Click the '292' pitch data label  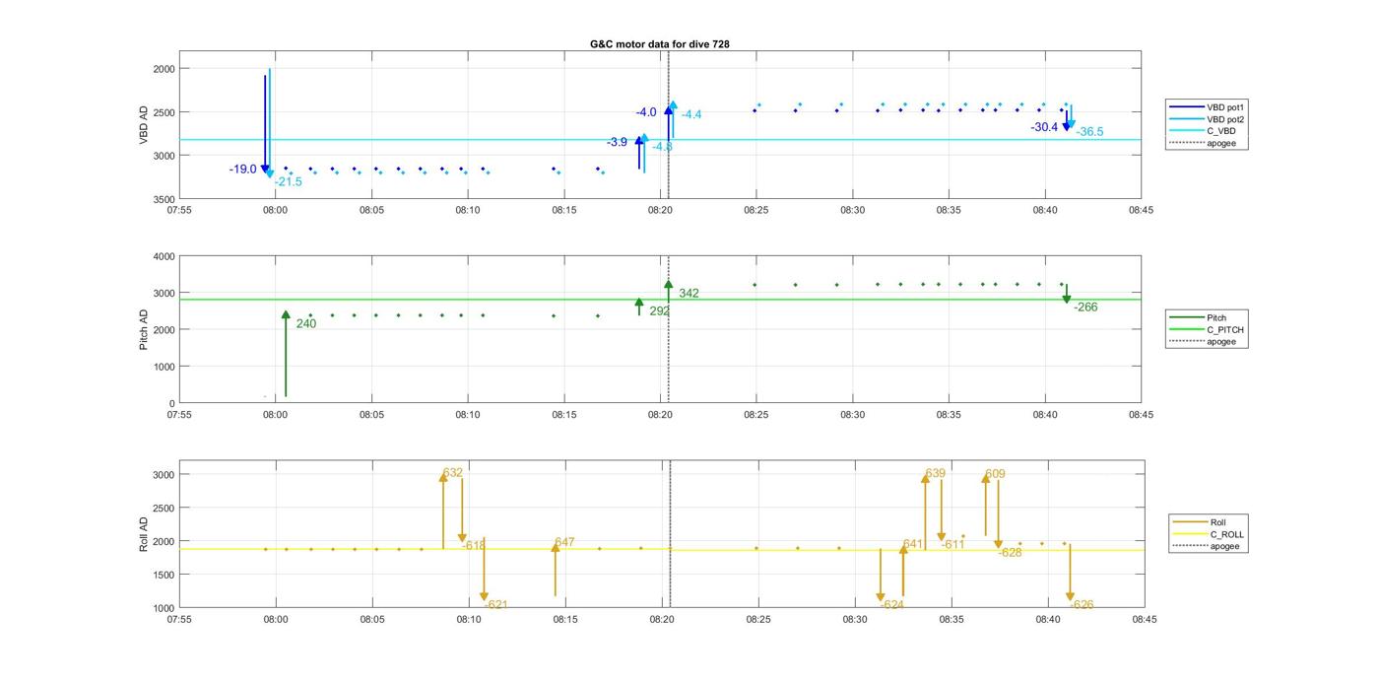click(660, 311)
